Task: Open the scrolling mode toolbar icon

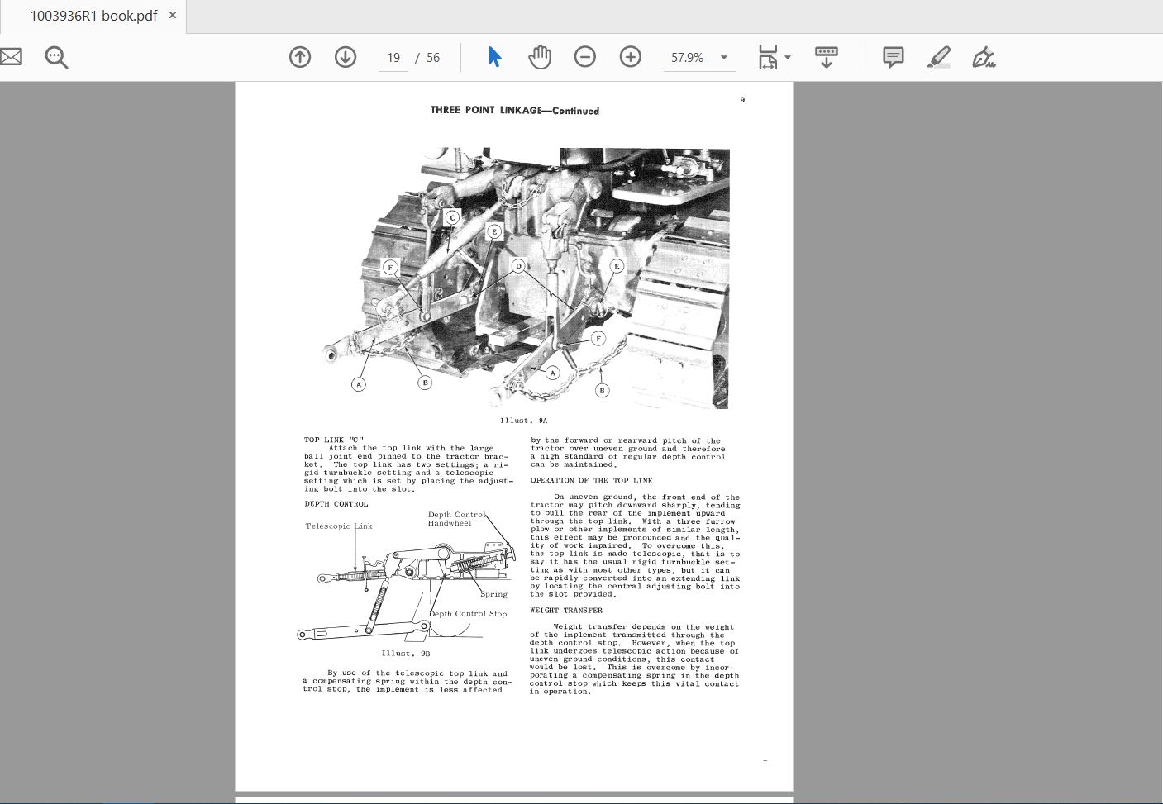Action: 827,57
